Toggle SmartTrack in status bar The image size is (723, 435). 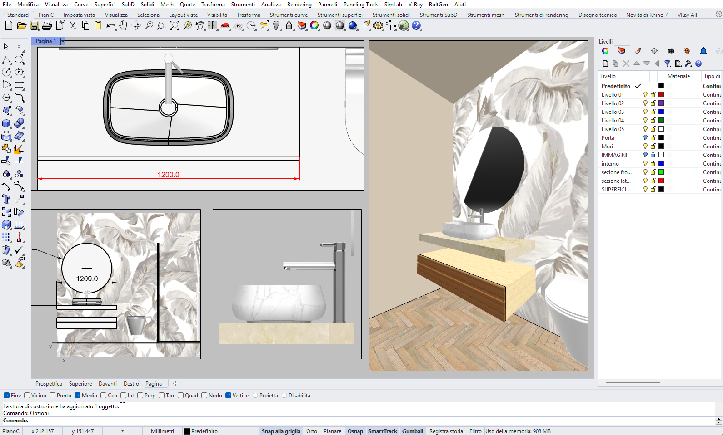(383, 431)
